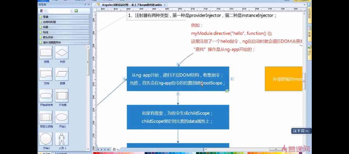The width and height of the screenshot is (349, 154).
Task: Click the canvas vertical scrollbar thumb
Action: click(305, 81)
